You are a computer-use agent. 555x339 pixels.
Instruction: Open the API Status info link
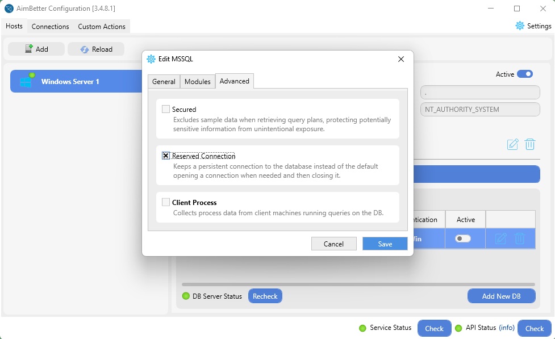(x=507, y=328)
